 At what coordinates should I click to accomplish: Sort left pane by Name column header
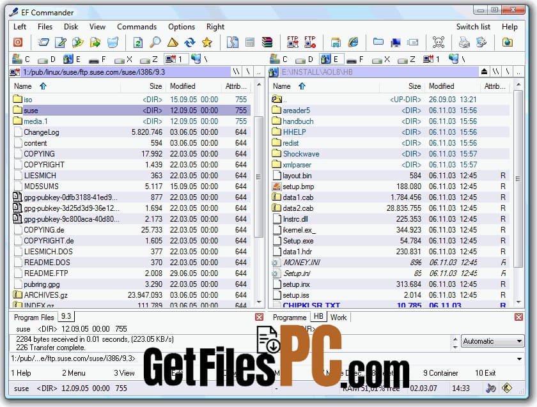point(65,86)
